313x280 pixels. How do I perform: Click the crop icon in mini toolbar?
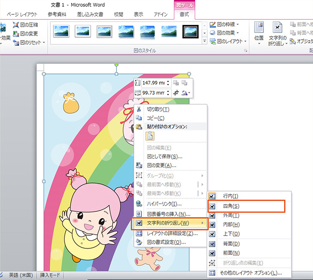pyautogui.click(x=176, y=93)
